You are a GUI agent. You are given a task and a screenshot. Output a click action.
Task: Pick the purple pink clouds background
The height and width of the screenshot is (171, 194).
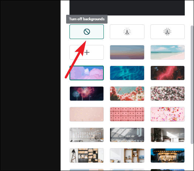click(x=86, y=73)
